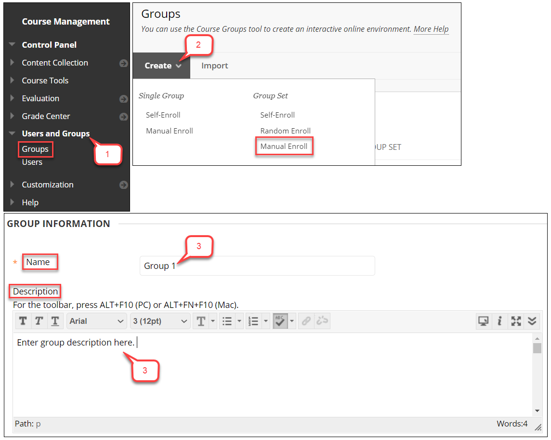
Task: Open the editor help info icon
Action: point(499,321)
